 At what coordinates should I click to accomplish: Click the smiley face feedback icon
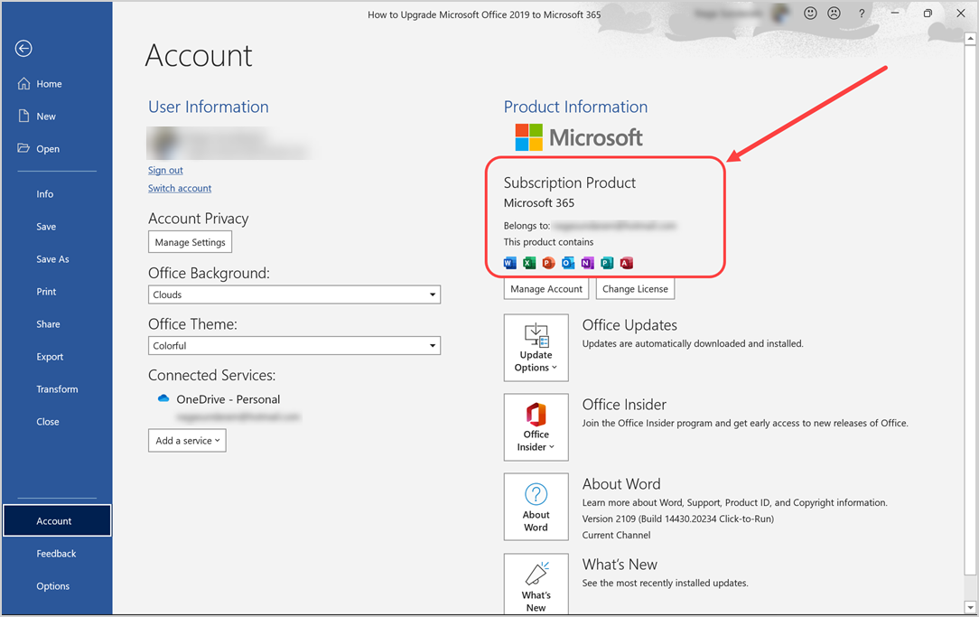coord(810,14)
